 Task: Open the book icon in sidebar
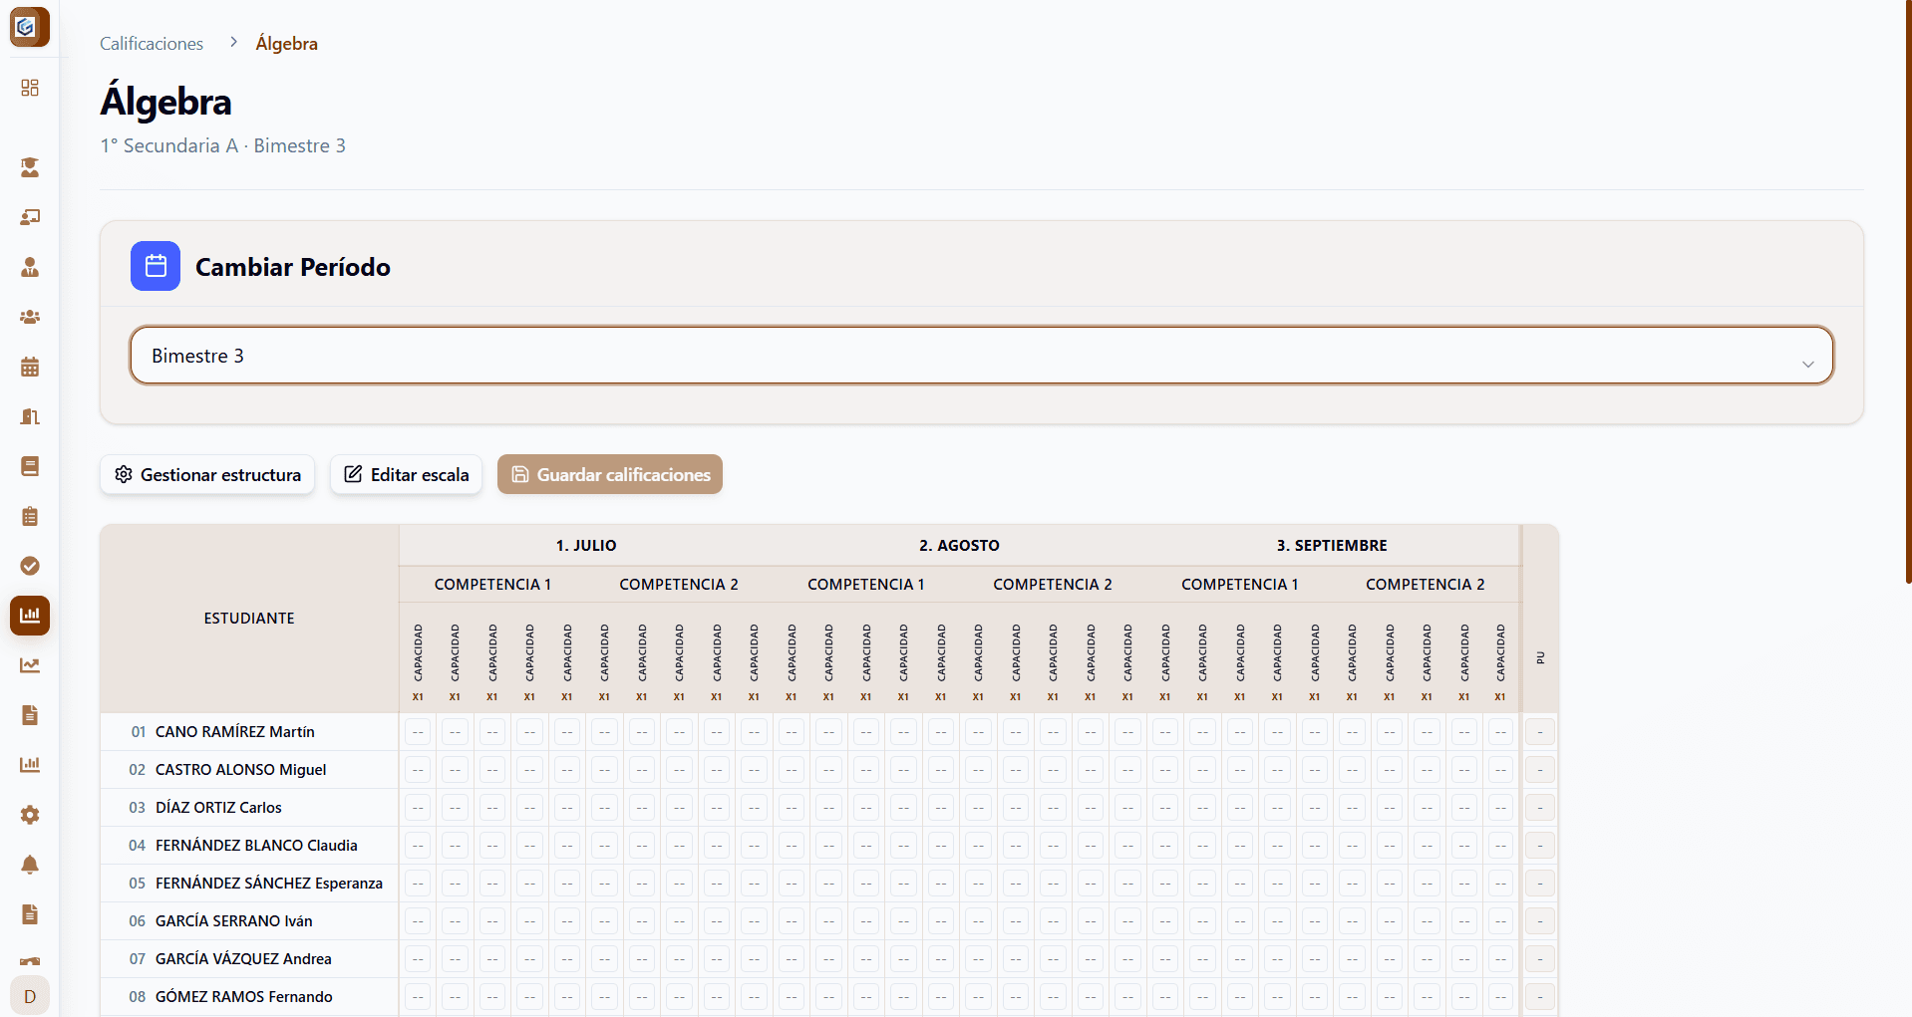tap(30, 466)
